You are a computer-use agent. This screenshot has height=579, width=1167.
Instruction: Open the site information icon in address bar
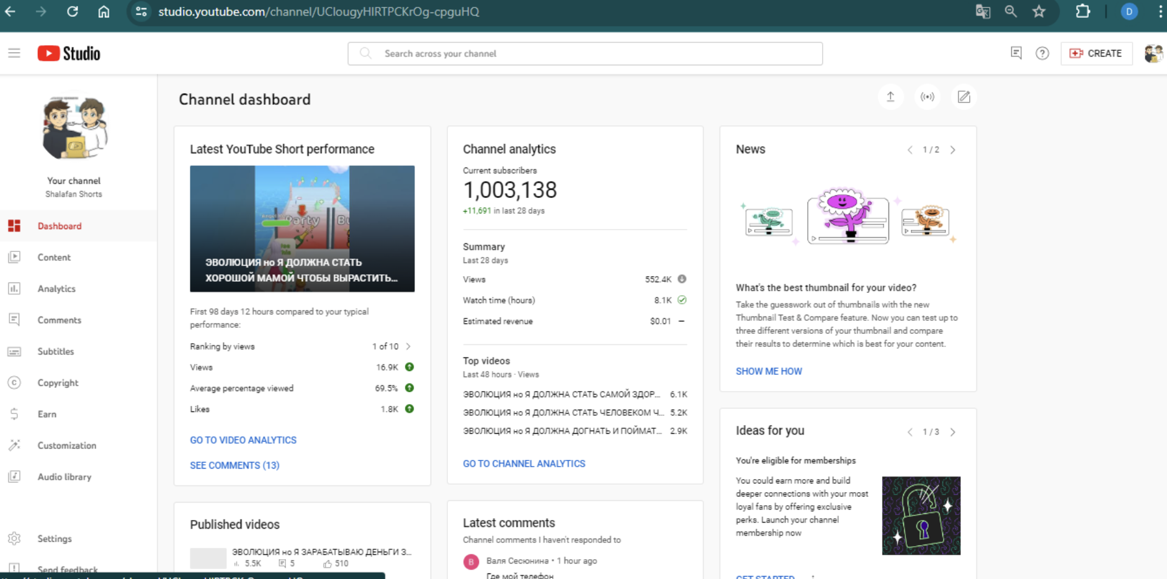click(x=141, y=11)
